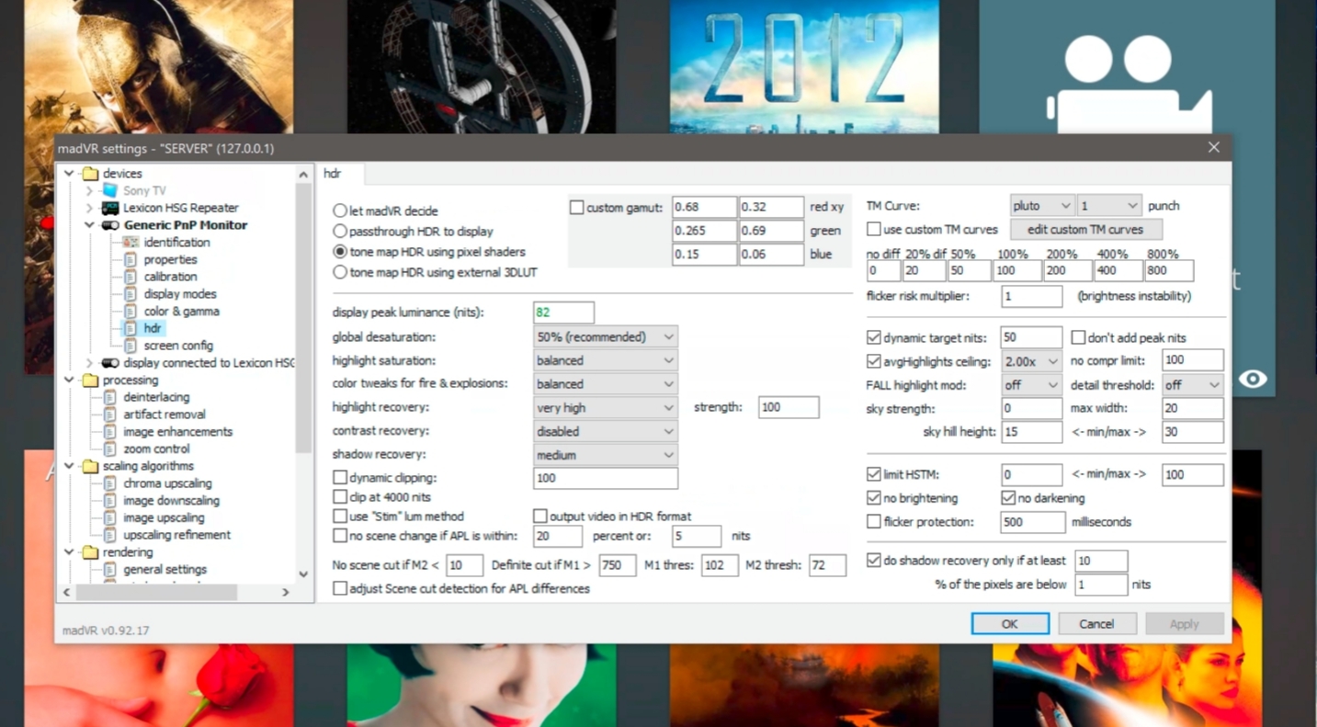Toggle the flicker protection checkbox

[873, 522]
